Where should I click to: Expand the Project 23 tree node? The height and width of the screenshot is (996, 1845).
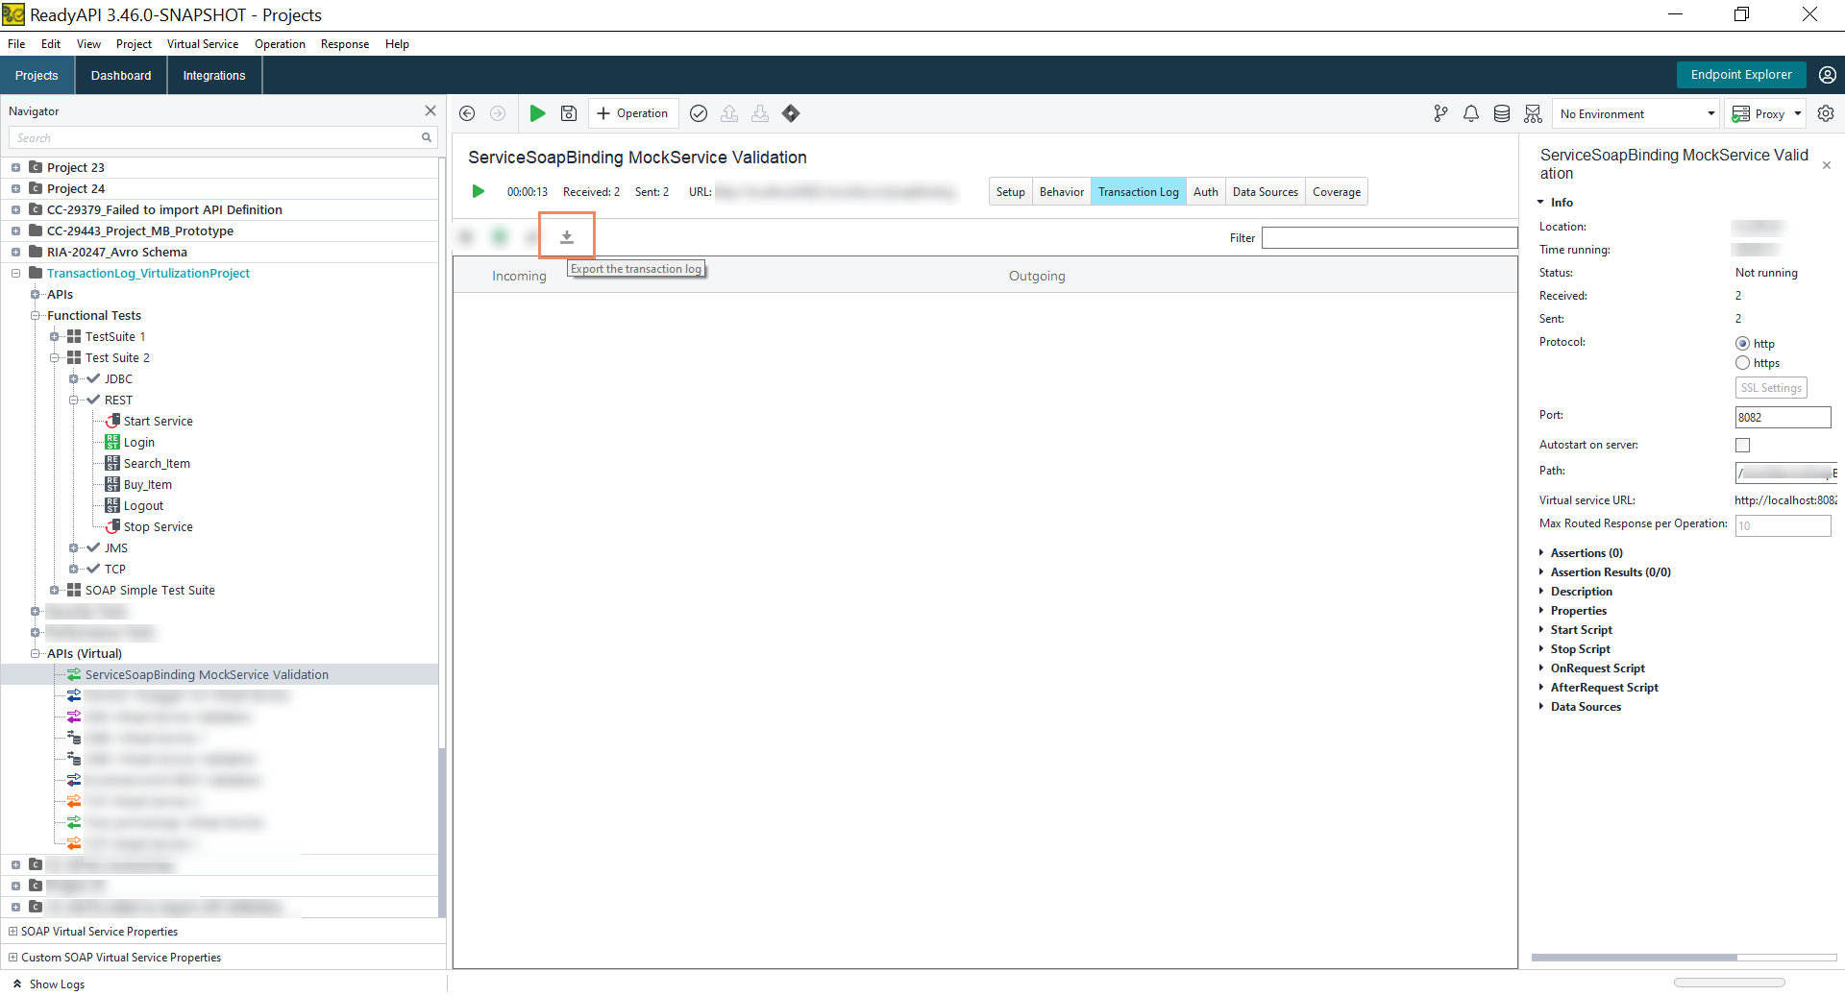click(15, 167)
